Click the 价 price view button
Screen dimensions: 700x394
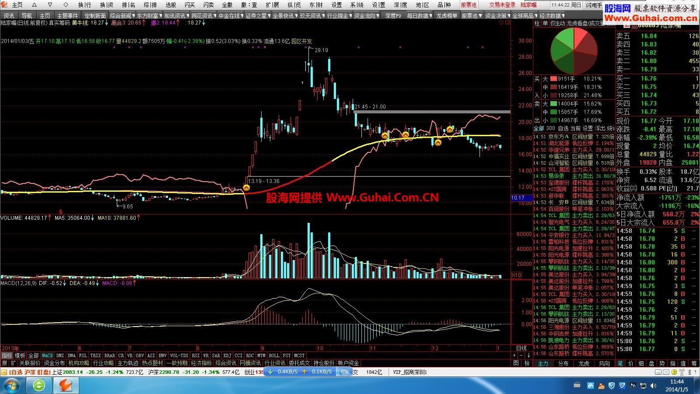coord(630,363)
